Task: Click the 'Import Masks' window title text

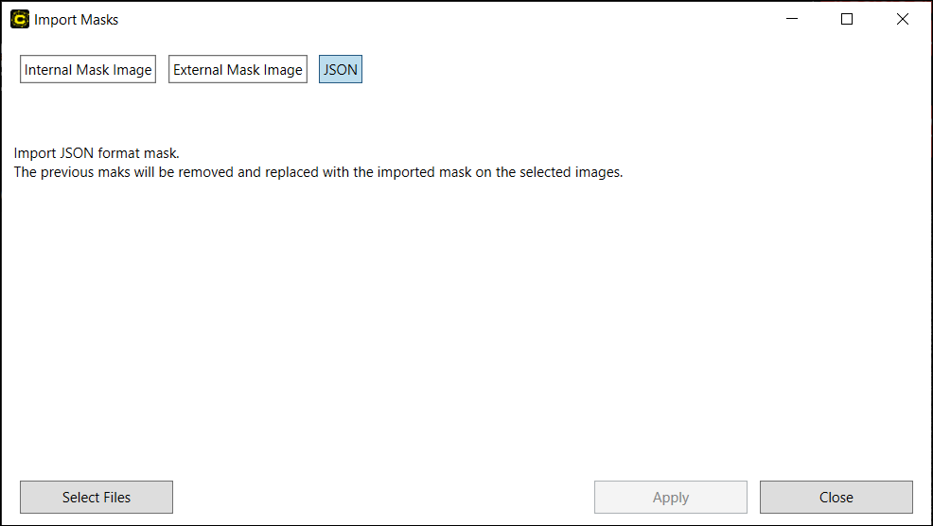Action: 77,19
